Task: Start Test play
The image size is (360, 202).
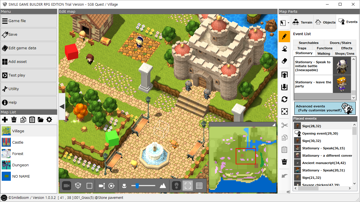Action: tap(29, 75)
